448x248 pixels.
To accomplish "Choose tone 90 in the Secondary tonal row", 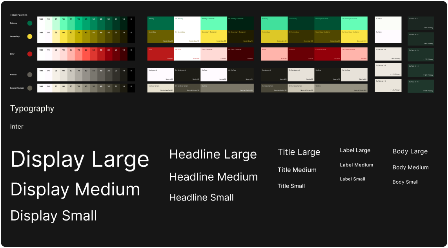I will pyautogui.click(x=64, y=36).
